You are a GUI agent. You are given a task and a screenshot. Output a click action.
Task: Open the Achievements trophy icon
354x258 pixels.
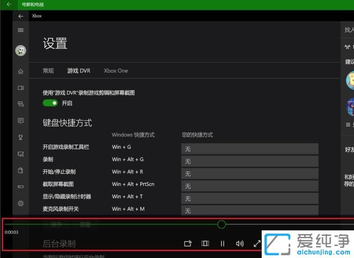(x=21, y=137)
